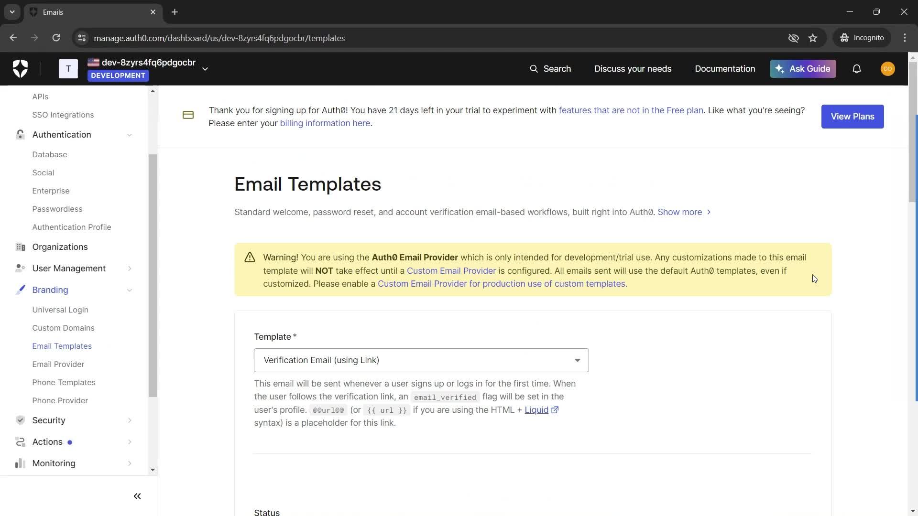This screenshot has width=918, height=516.
Task: Open 'features that are not in the Free plan' link
Action: (631, 110)
